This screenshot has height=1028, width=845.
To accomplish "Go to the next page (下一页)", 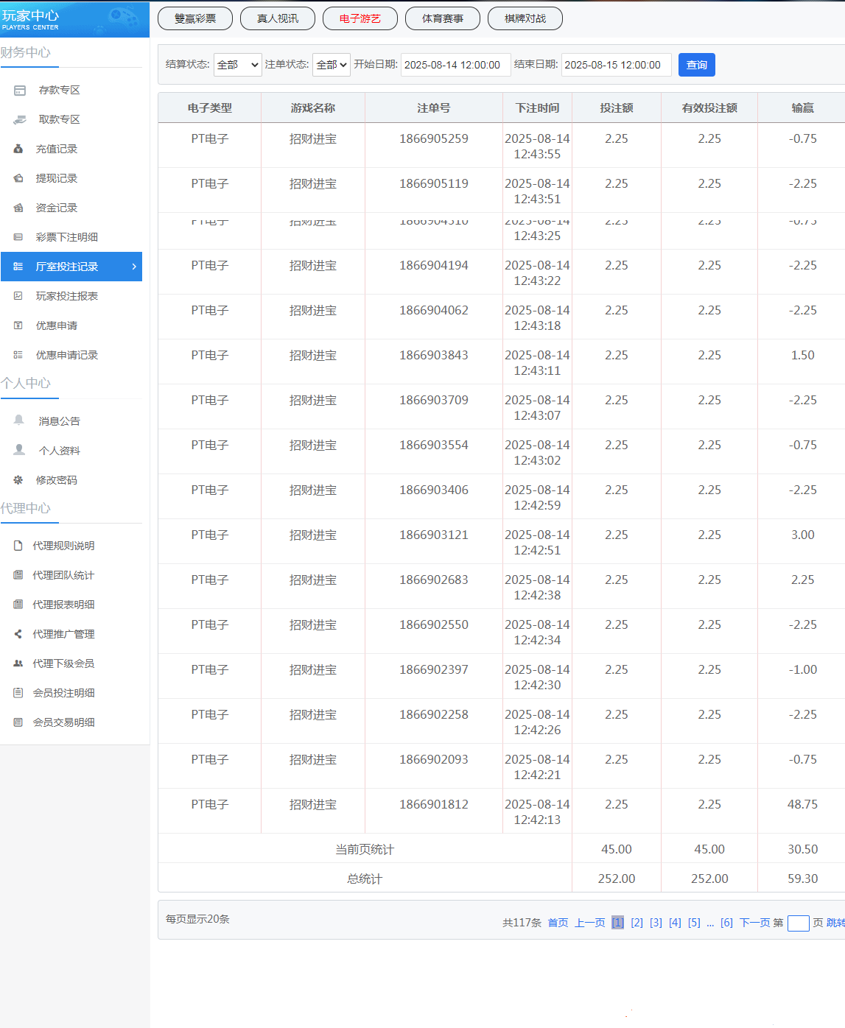I will [754, 923].
